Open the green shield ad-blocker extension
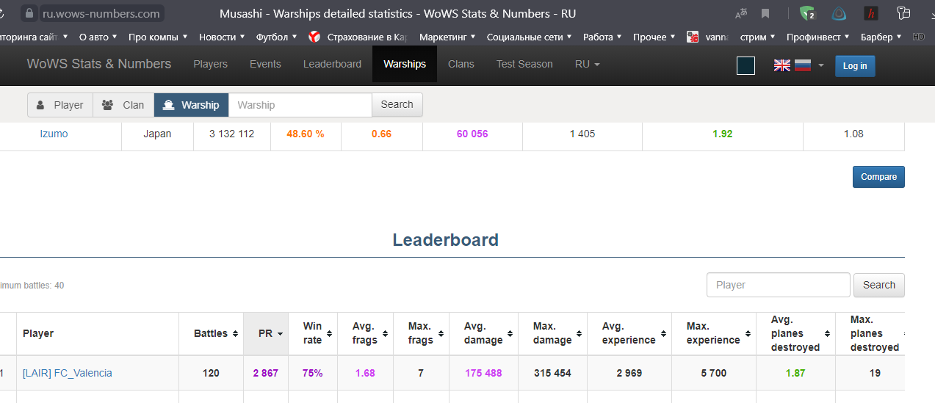The height and width of the screenshot is (403, 935). click(x=807, y=13)
